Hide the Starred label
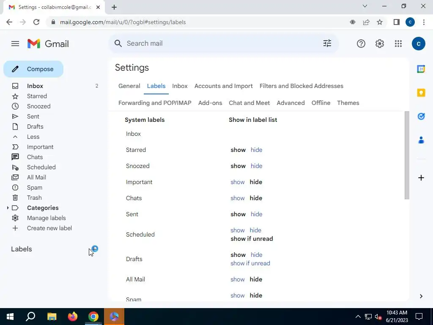The image size is (433, 325). pos(256,150)
